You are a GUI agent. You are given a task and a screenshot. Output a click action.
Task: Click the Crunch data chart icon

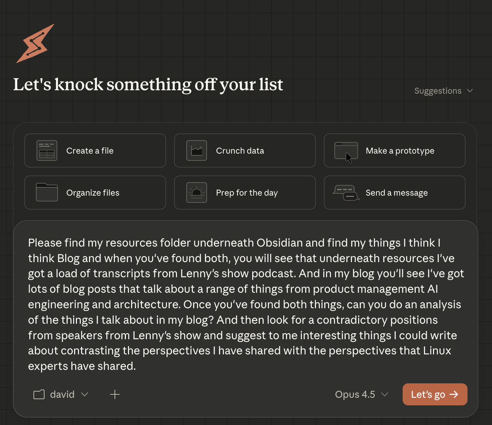[196, 151]
